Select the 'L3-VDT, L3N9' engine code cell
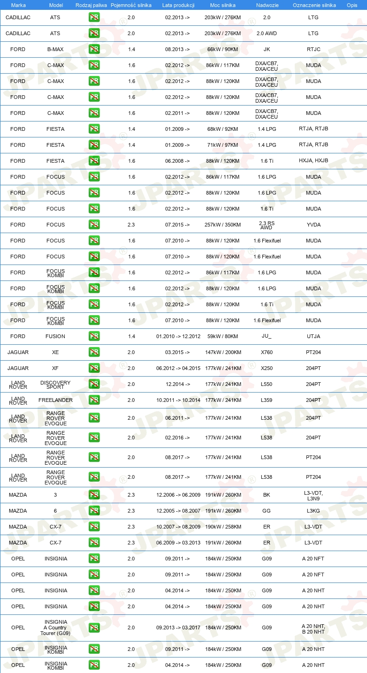 pos(313,495)
